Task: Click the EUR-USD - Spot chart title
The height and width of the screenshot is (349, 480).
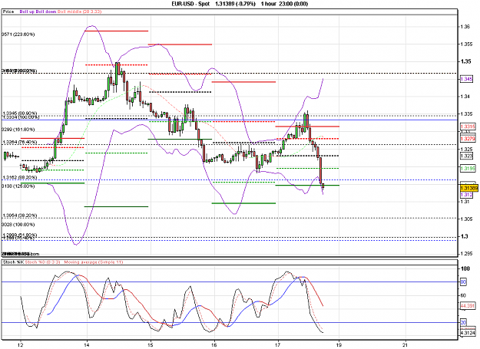Action: pos(190,4)
